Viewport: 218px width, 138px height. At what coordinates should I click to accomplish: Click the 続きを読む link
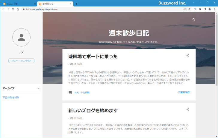(184, 92)
